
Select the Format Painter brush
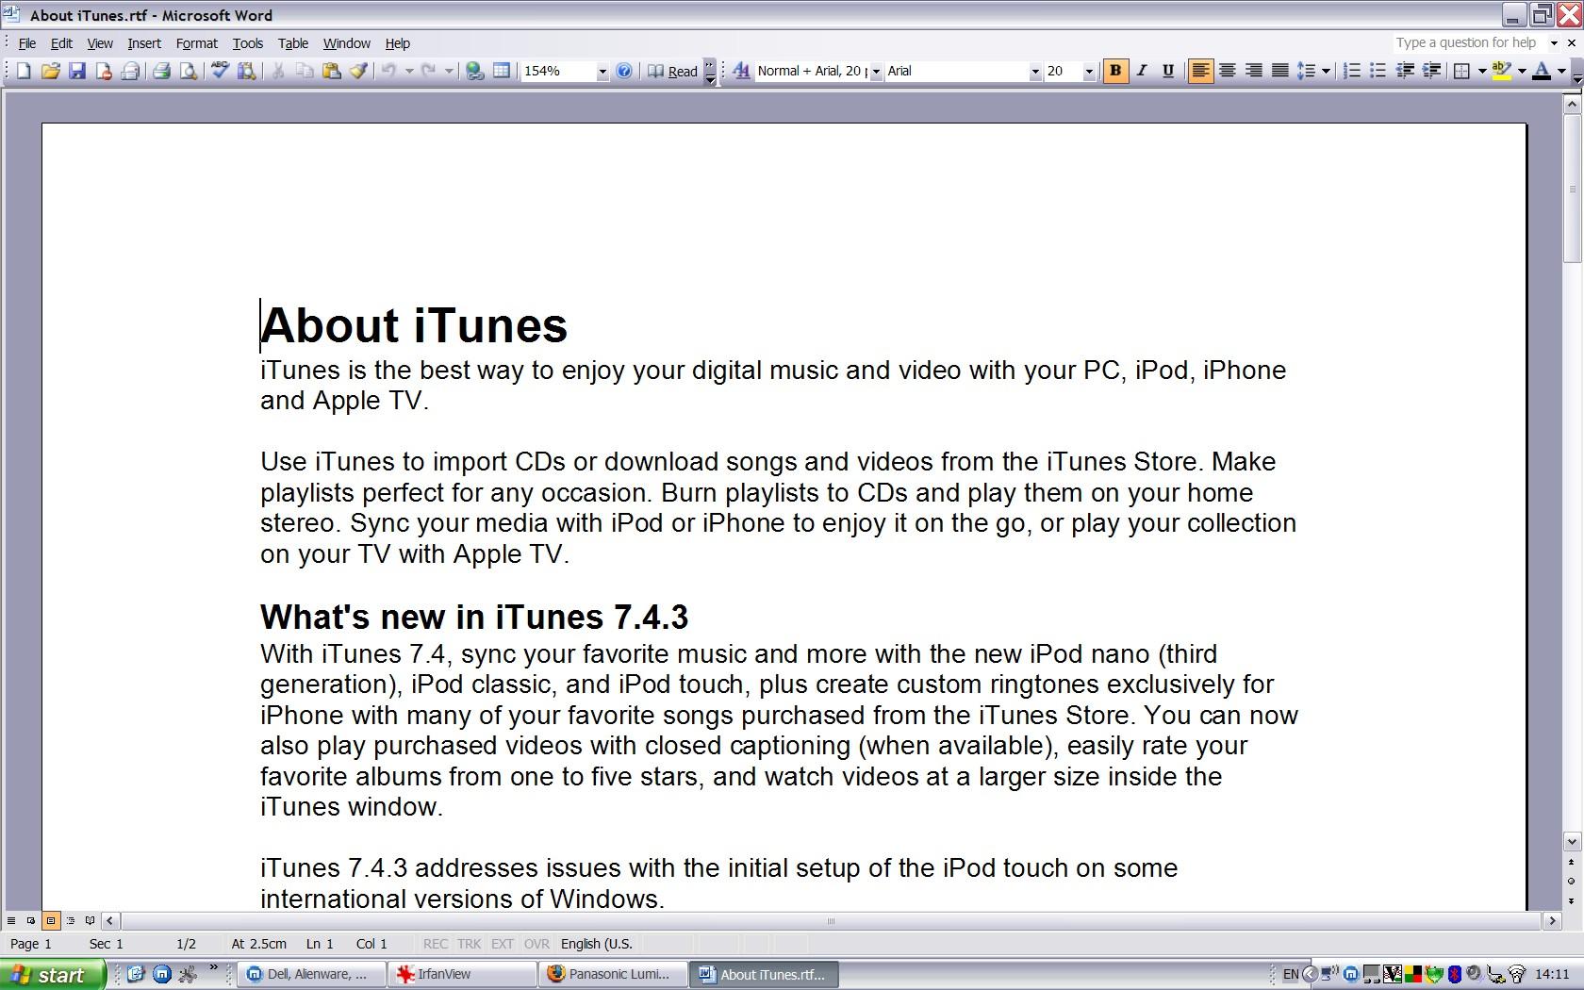pyautogui.click(x=358, y=71)
